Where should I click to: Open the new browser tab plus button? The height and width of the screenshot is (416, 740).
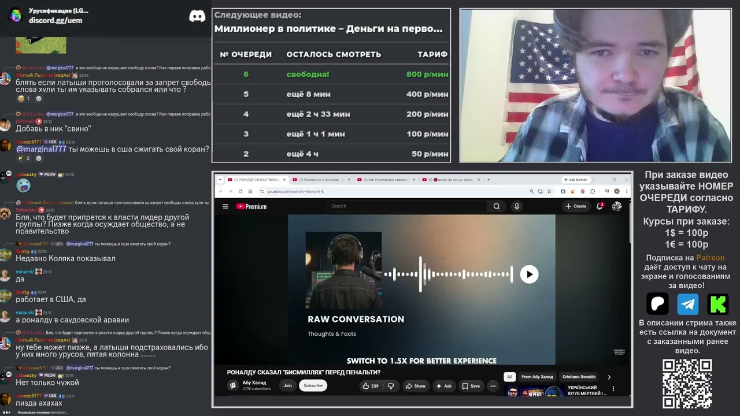coord(489,180)
